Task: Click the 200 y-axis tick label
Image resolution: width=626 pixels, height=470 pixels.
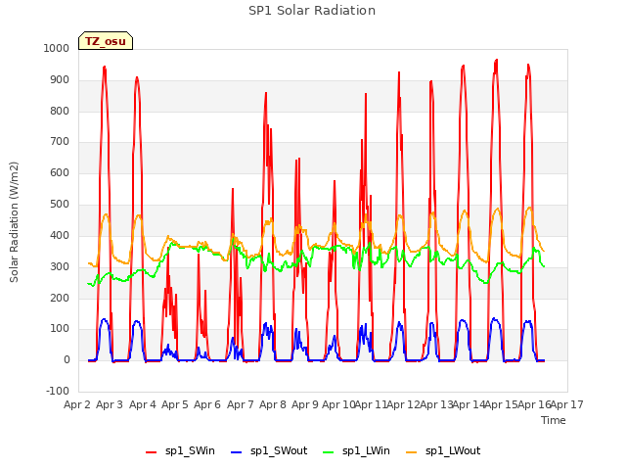Action: (x=60, y=298)
